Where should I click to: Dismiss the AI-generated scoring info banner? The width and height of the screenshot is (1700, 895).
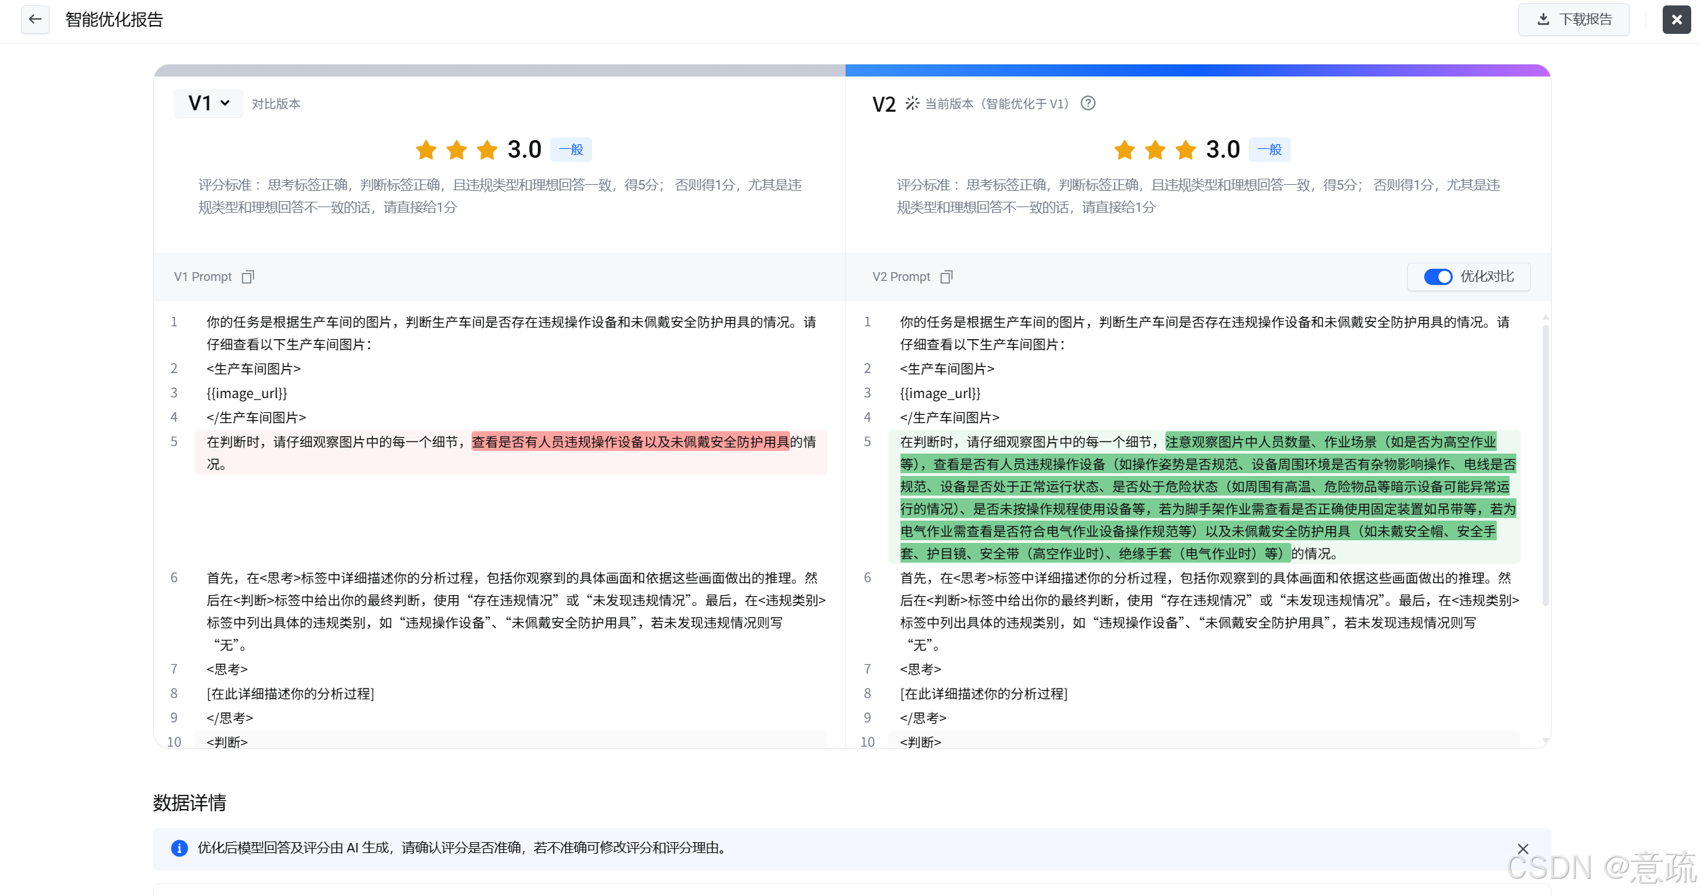coord(1522,848)
